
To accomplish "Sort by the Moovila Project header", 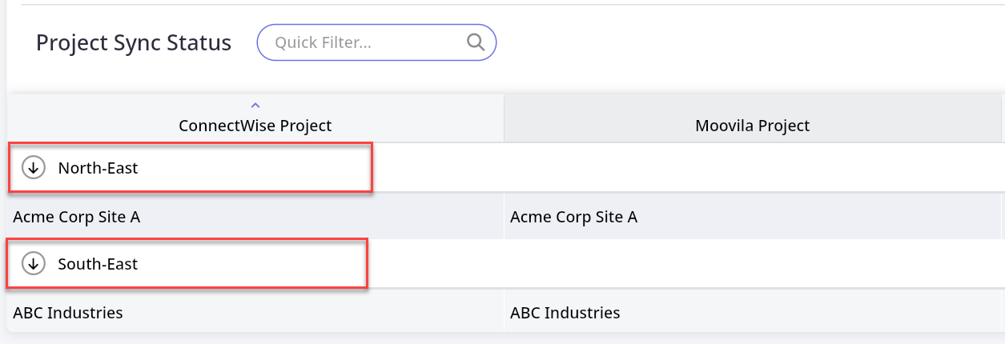I will point(752,126).
